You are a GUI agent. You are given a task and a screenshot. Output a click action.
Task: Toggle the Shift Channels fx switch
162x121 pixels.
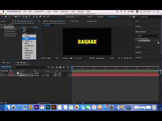click(3, 27)
